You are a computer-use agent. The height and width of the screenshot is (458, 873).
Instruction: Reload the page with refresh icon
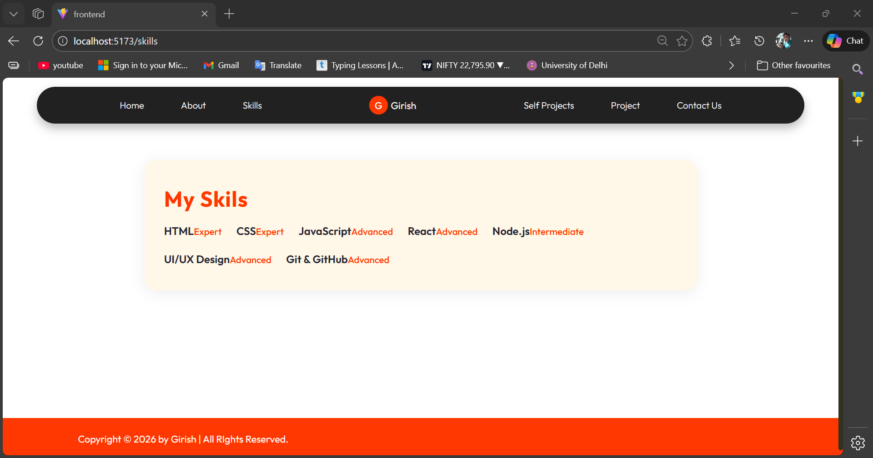(38, 41)
